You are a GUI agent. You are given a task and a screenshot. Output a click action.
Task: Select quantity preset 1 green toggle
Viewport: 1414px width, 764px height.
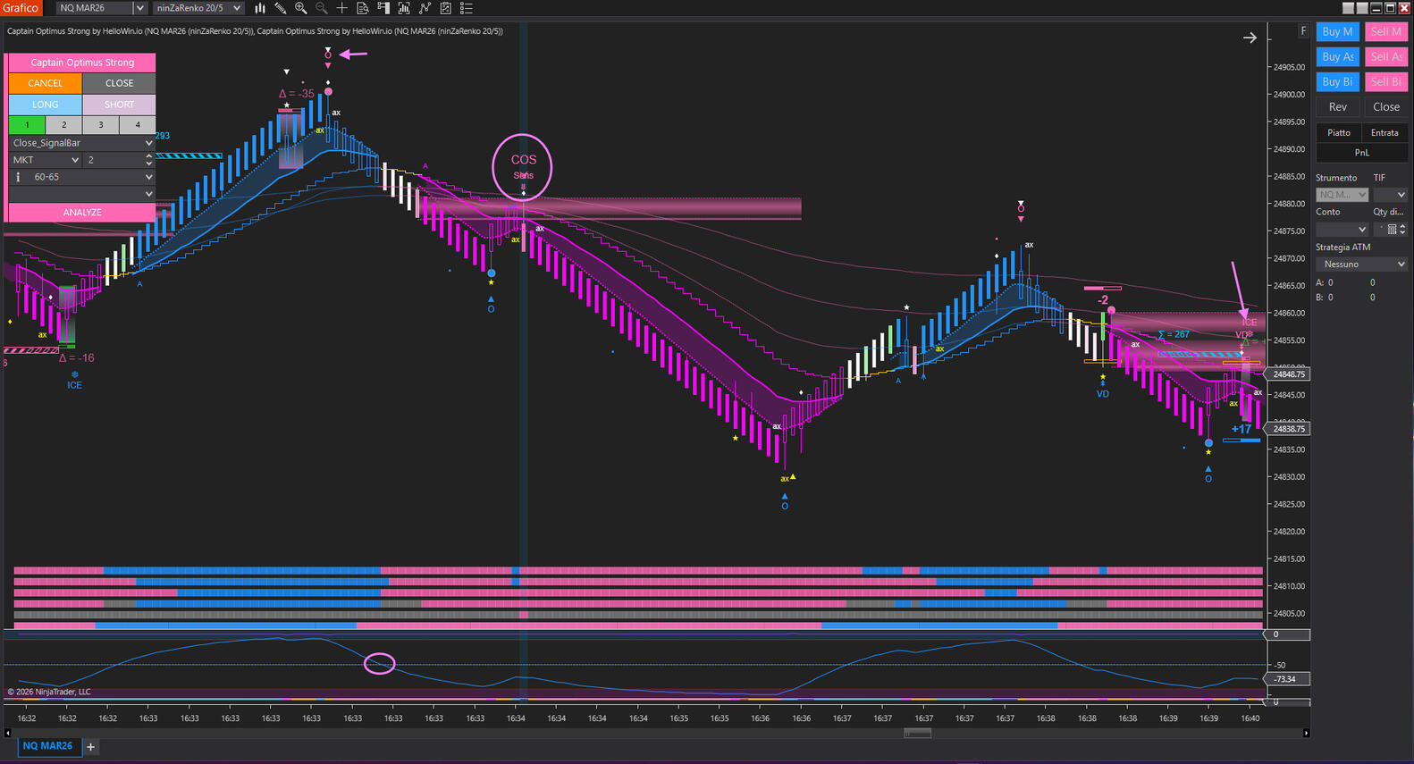click(x=27, y=125)
